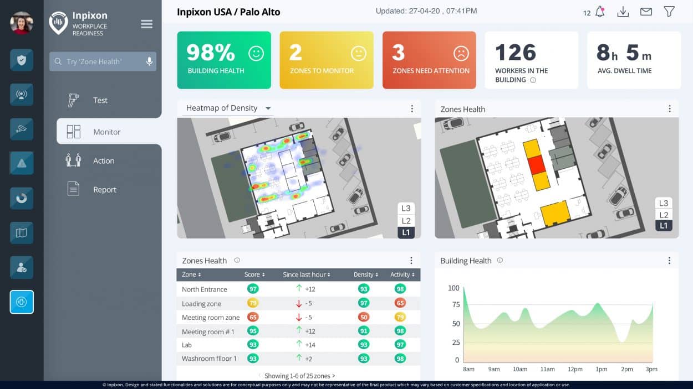
Task: Switch heatmap to level L2
Action: click(406, 221)
